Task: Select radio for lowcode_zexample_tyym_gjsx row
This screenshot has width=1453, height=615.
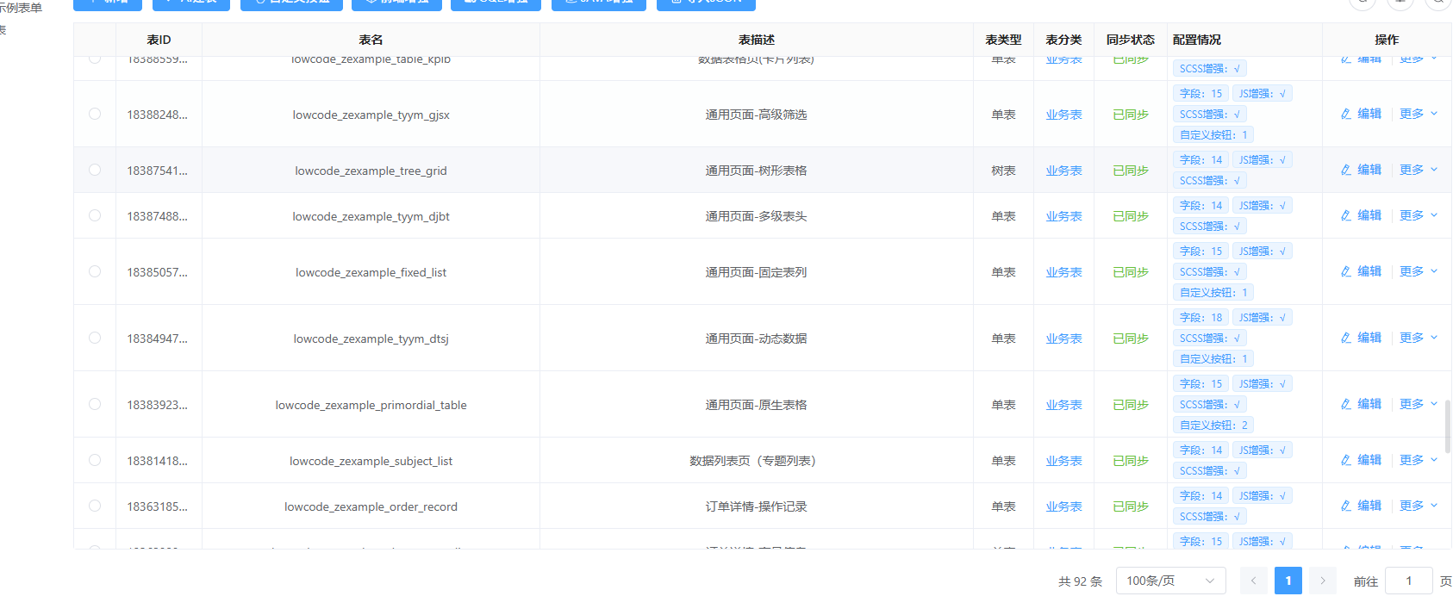Action: tap(95, 114)
